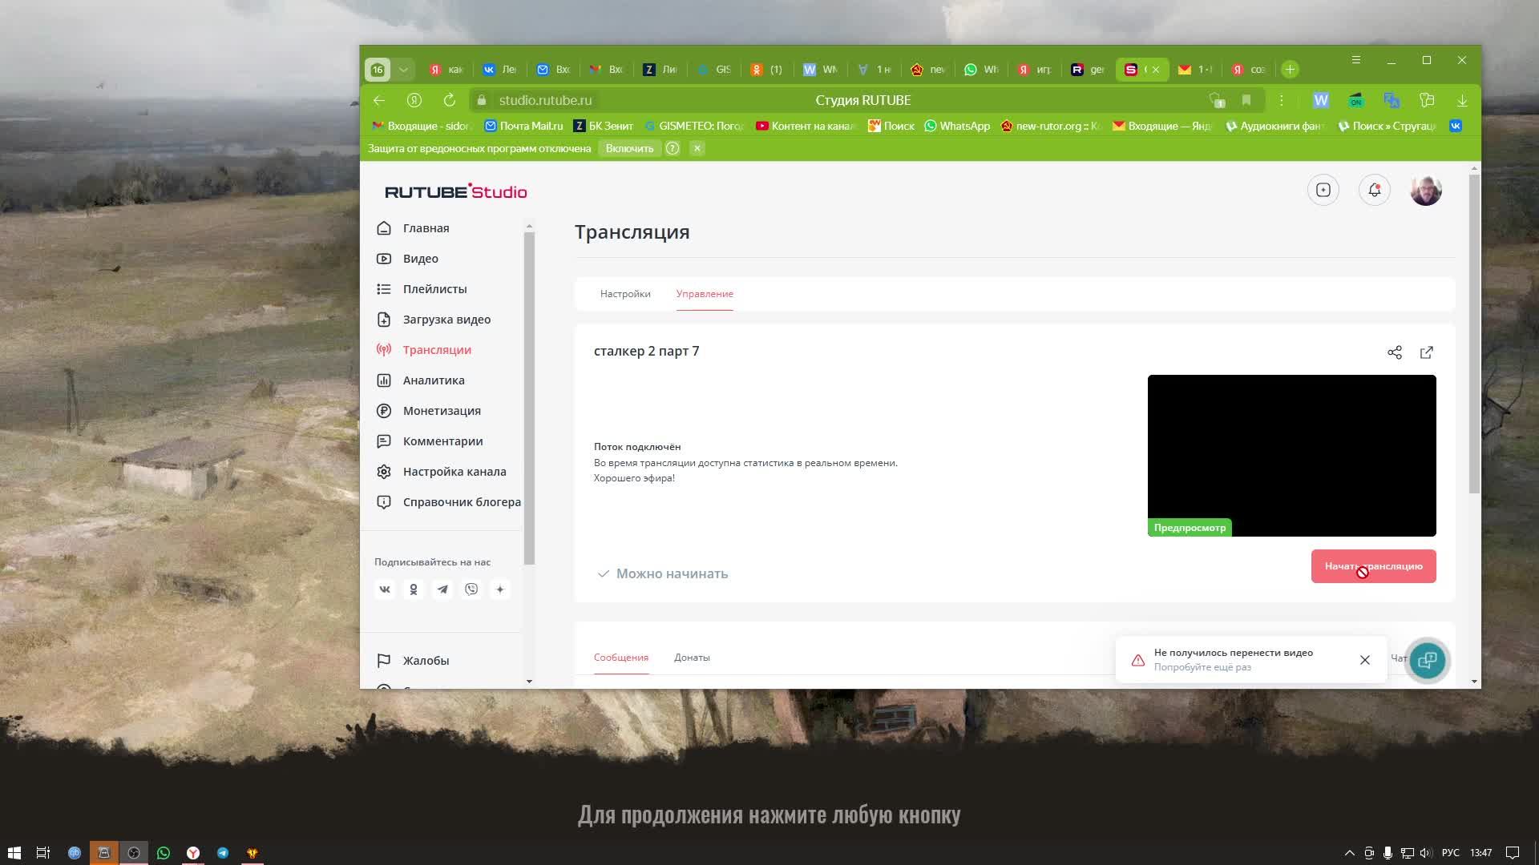Go to Аналитика in the sidebar
1539x865 pixels.
[x=433, y=380]
